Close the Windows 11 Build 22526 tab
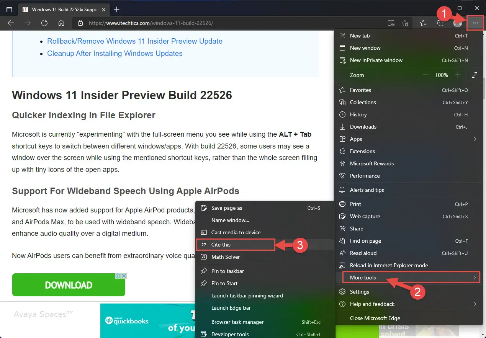 coord(103,10)
